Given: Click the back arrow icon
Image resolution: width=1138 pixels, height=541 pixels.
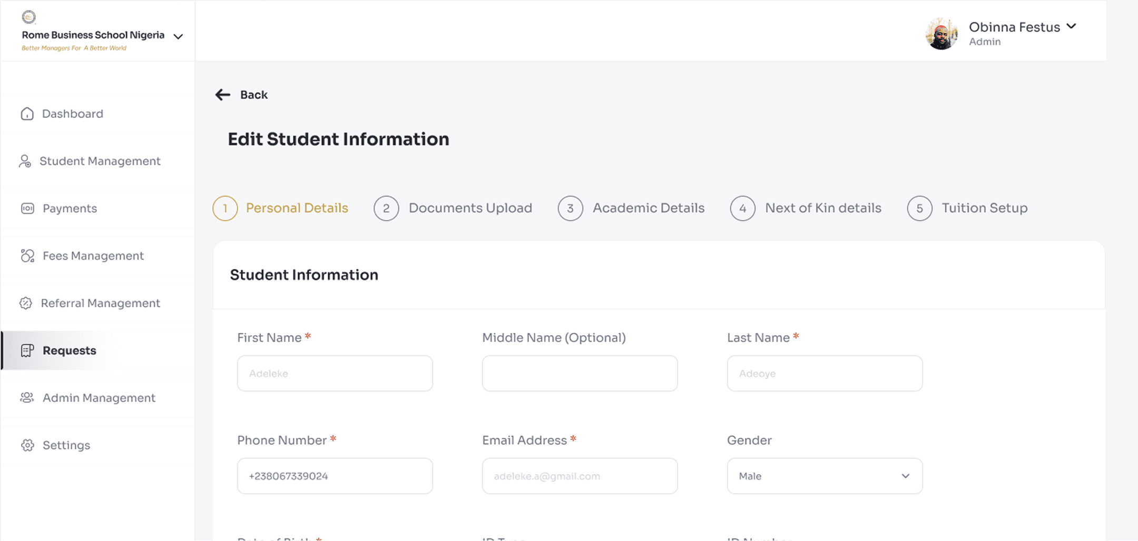Looking at the screenshot, I should (223, 95).
